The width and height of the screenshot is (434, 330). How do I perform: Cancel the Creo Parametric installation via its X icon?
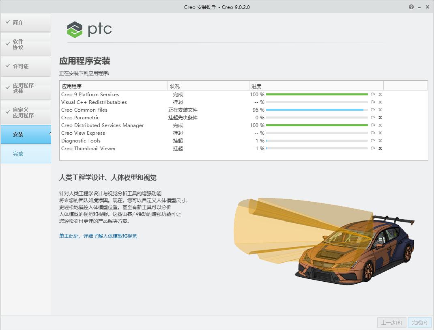click(380, 117)
